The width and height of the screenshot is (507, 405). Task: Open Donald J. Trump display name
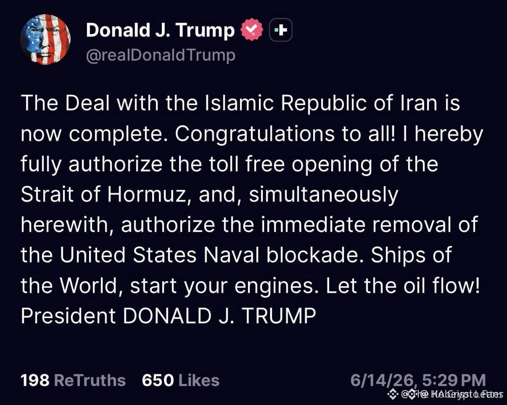coord(160,30)
